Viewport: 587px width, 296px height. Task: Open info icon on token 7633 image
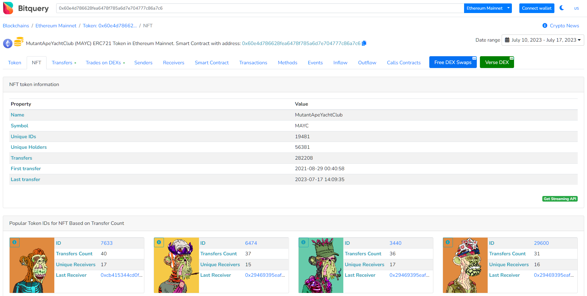[15, 242]
